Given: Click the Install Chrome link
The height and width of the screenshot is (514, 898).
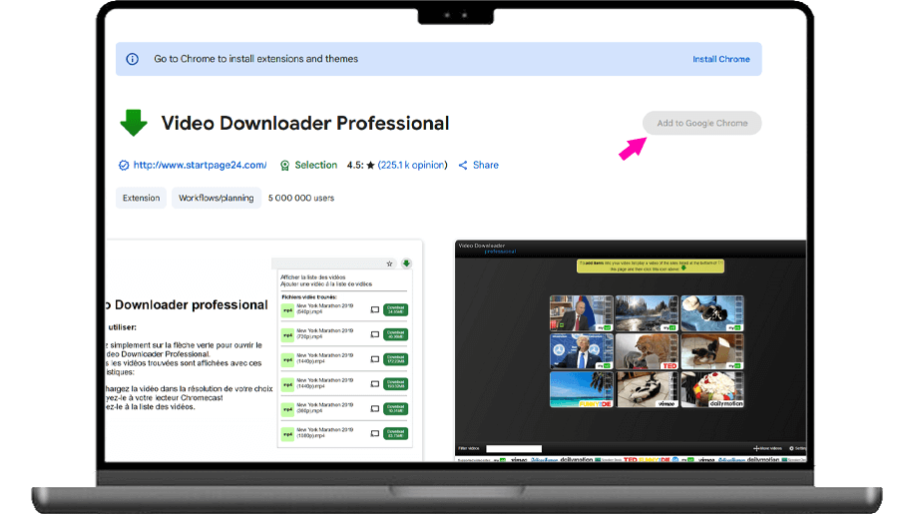Looking at the screenshot, I should pyautogui.click(x=721, y=59).
